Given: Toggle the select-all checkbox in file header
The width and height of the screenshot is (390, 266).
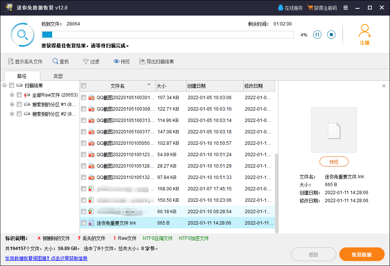Looking at the screenshot, I should 83,85.
